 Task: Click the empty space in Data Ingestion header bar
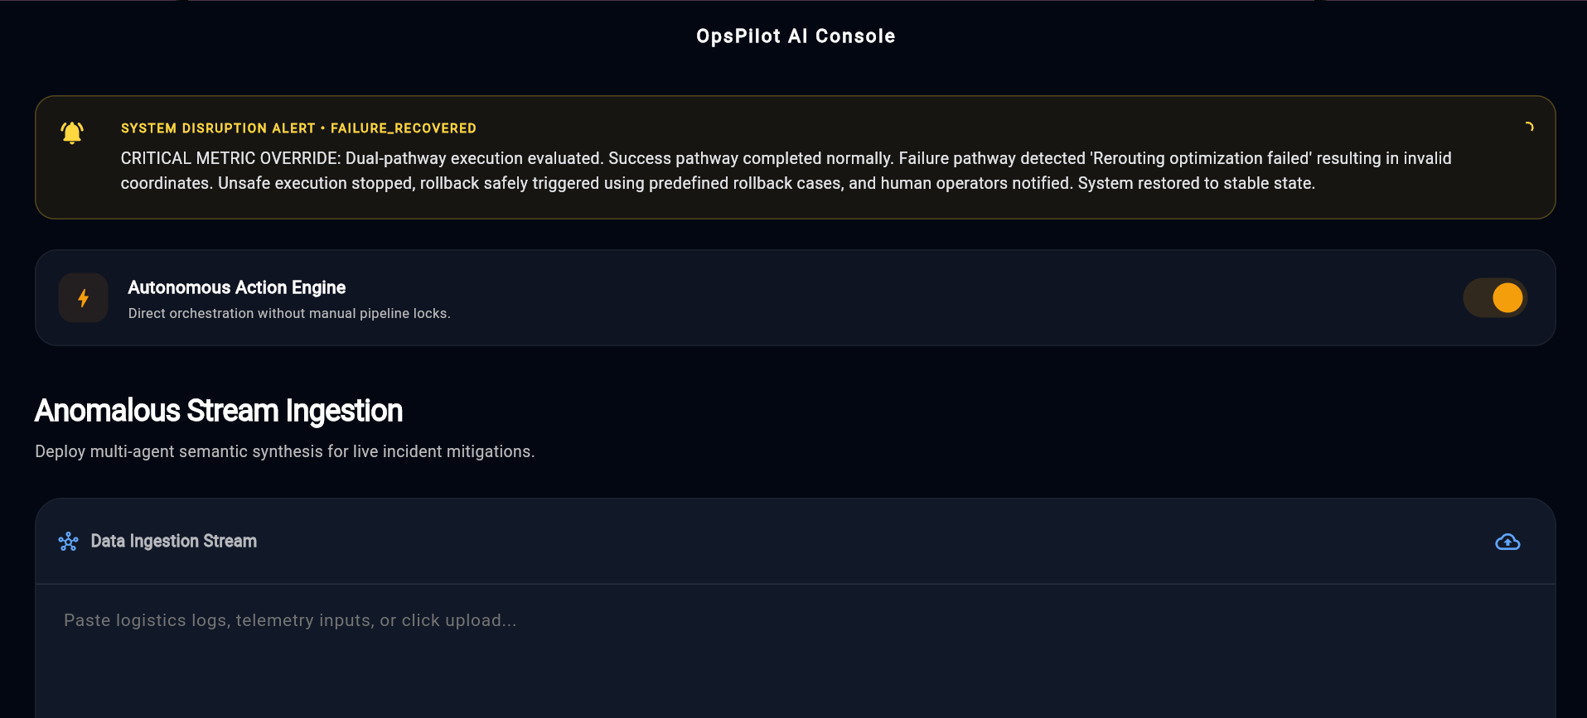pos(870,542)
